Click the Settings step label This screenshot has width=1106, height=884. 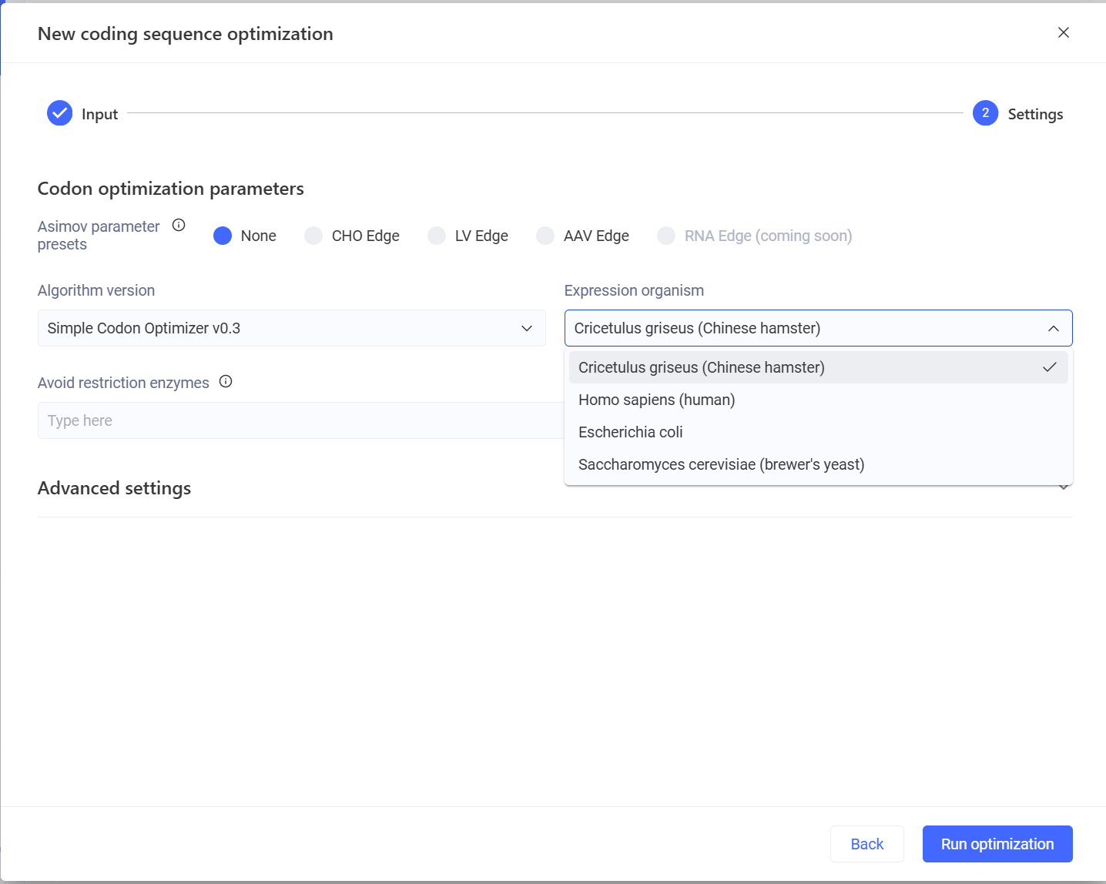(x=1035, y=114)
